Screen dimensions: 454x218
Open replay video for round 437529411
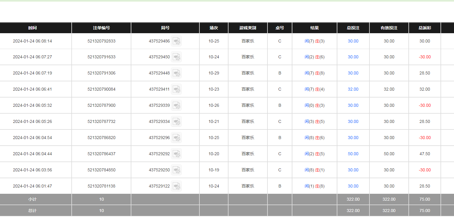click(176, 89)
